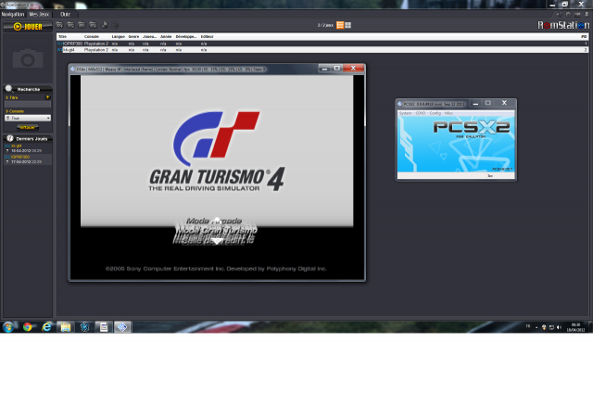Minimize the PCSX2 window
The width and height of the screenshot is (593, 393).
[x=475, y=103]
